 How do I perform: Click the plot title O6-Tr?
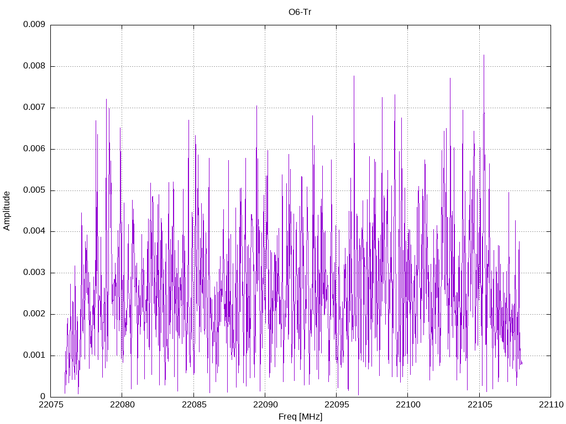pos(300,12)
